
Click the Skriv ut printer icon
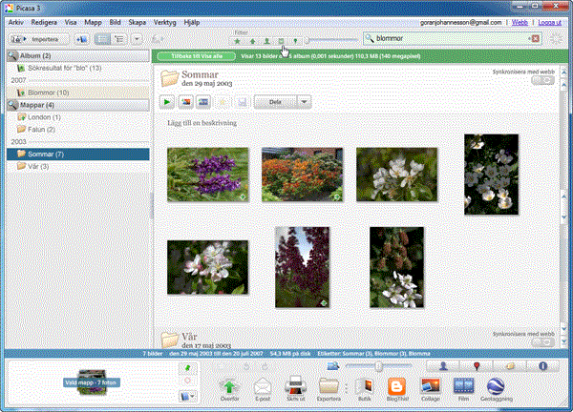pos(295,386)
